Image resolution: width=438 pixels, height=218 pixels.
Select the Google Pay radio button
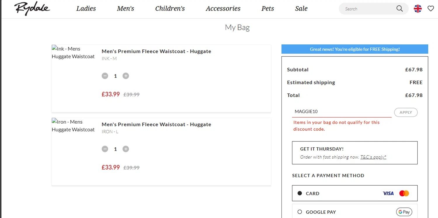(x=300, y=212)
